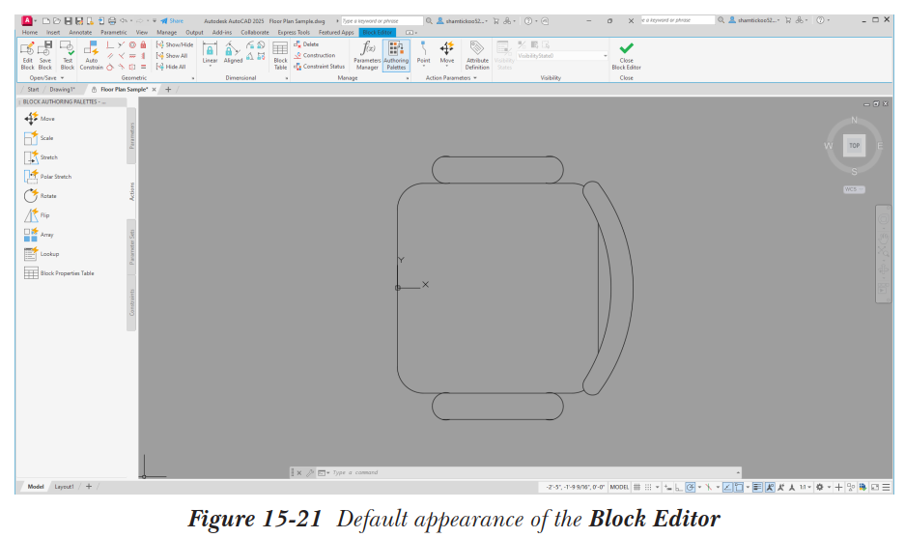Switch to the Start file tab
The image size is (905, 538).
pyautogui.click(x=33, y=90)
